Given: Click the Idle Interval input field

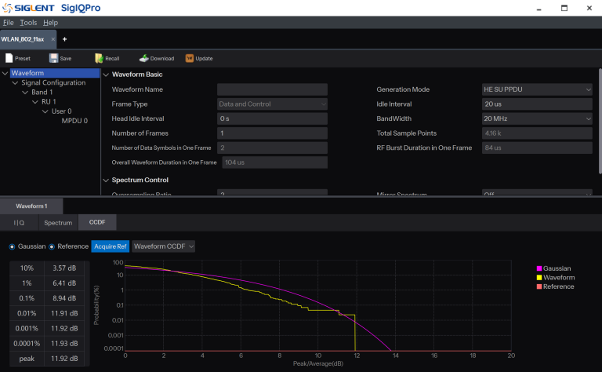Looking at the screenshot, I should (x=537, y=104).
